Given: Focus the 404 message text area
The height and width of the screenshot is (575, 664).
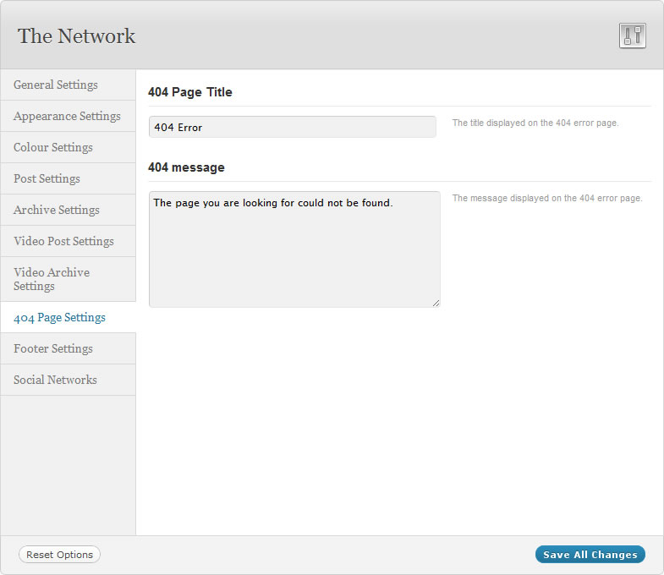Looking at the screenshot, I should [x=294, y=249].
